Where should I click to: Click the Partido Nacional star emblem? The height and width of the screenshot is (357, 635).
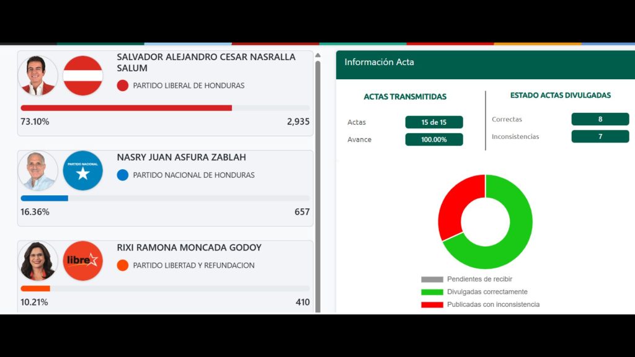point(81,170)
